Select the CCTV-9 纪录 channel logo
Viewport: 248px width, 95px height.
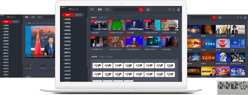pos(128,74)
